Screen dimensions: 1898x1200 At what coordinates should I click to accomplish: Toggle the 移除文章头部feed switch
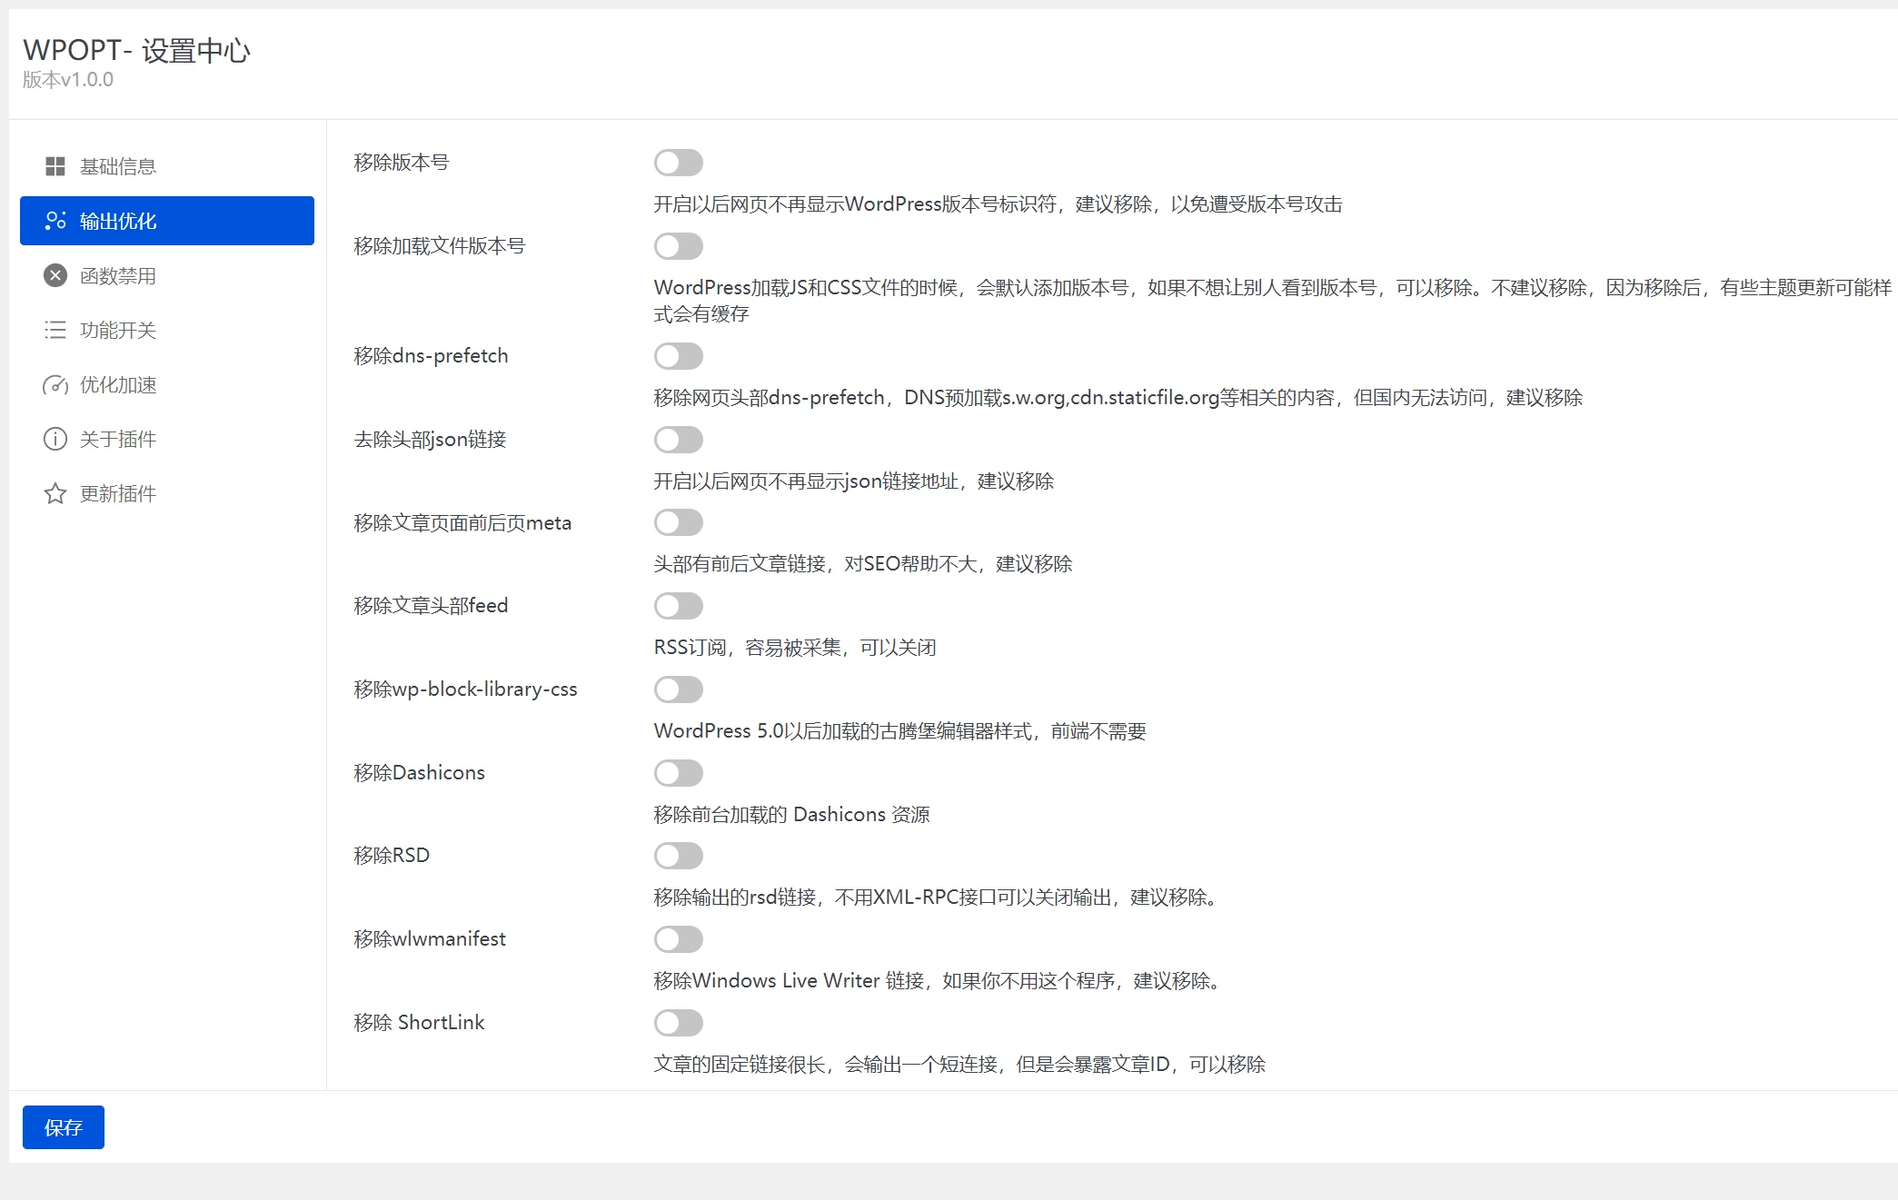point(679,606)
